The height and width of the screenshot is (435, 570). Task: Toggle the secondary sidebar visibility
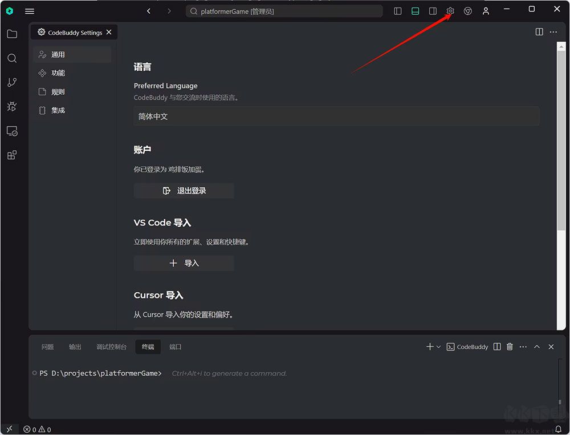point(433,11)
